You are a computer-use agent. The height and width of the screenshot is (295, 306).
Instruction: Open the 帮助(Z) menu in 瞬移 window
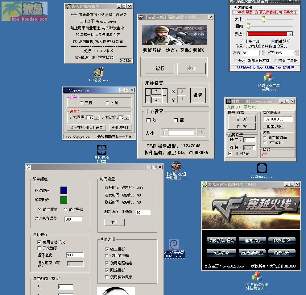(250, 107)
